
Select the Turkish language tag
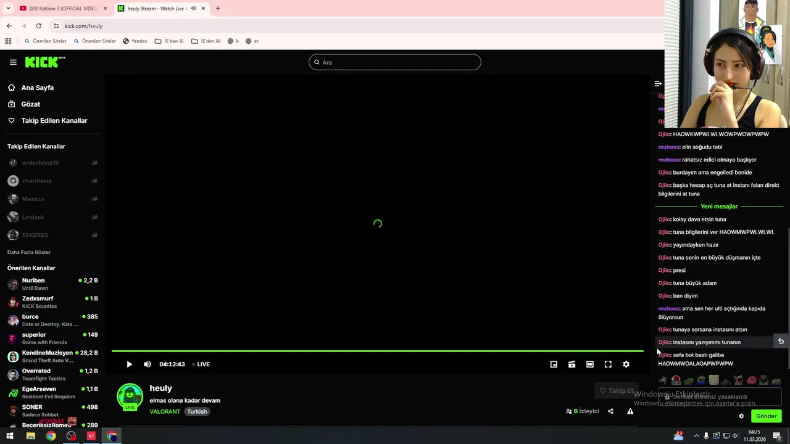tap(197, 411)
